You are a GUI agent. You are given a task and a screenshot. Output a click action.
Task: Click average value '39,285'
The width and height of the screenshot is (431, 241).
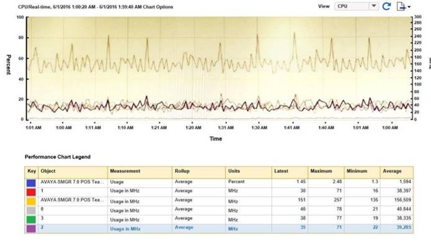tap(404, 227)
